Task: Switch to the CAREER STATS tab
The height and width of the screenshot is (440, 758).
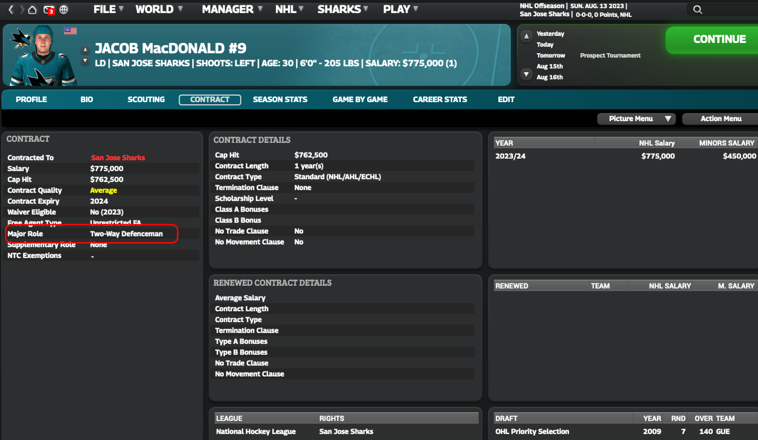Action: pyautogui.click(x=440, y=100)
